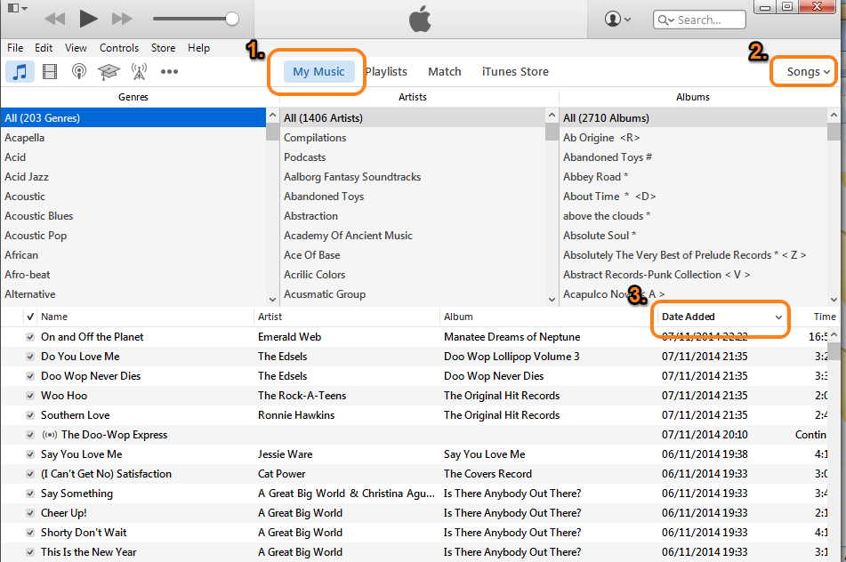Uncheck the Southern Love song
The width and height of the screenshot is (846, 562).
pyautogui.click(x=30, y=415)
